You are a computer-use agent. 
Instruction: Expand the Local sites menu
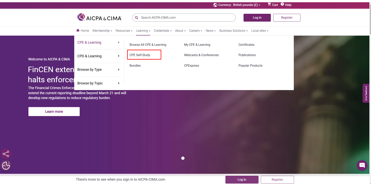[x=260, y=31]
